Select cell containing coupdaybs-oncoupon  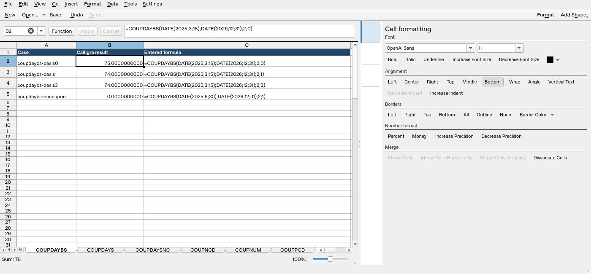tap(46, 94)
